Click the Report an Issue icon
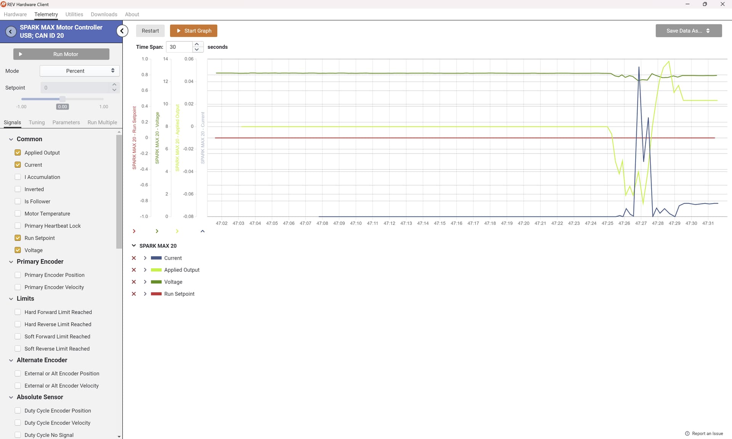The height and width of the screenshot is (439, 732). pyautogui.click(x=687, y=434)
